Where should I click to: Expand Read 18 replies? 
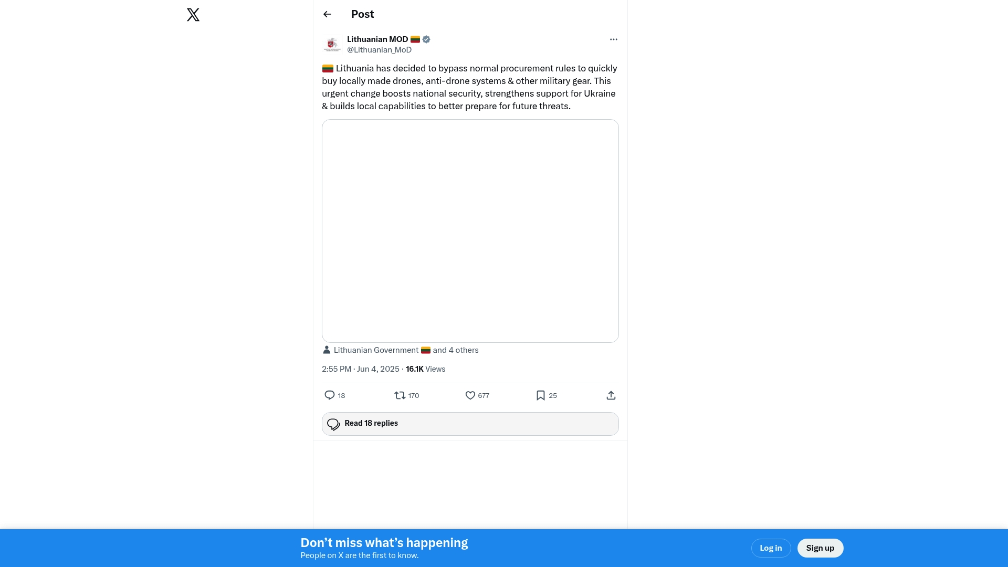click(470, 424)
